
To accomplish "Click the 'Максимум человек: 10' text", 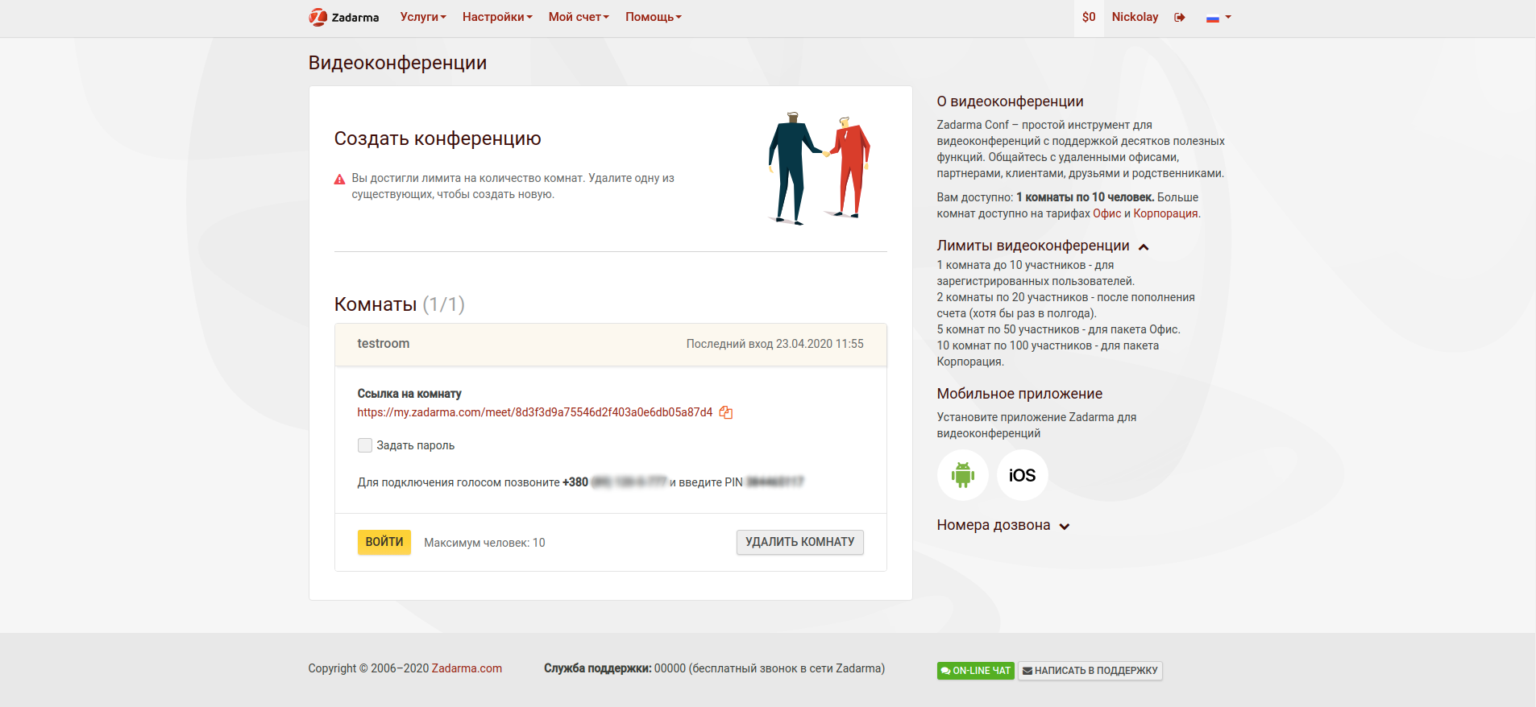I will tap(484, 543).
